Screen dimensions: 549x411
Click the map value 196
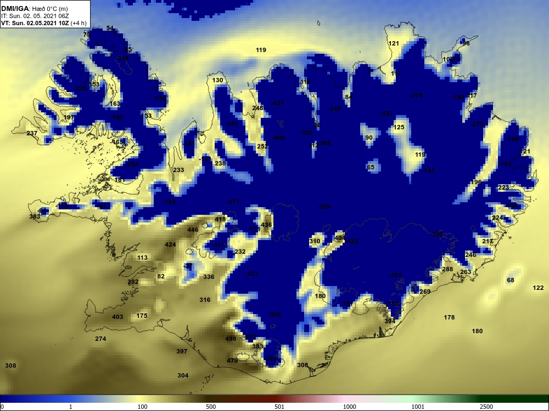pyautogui.click(x=476, y=182)
